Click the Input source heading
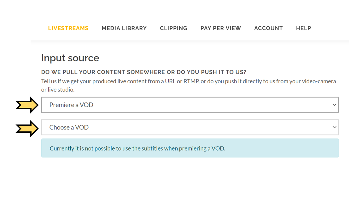355x199 pixels. click(x=70, y=58)
